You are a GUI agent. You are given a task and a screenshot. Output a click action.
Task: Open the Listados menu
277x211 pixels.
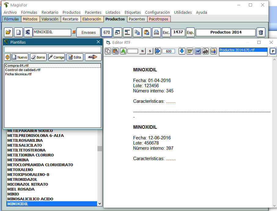click(113, 12)
